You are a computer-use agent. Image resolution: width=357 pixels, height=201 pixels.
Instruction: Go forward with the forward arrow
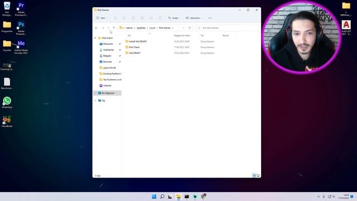coord(103,28)
